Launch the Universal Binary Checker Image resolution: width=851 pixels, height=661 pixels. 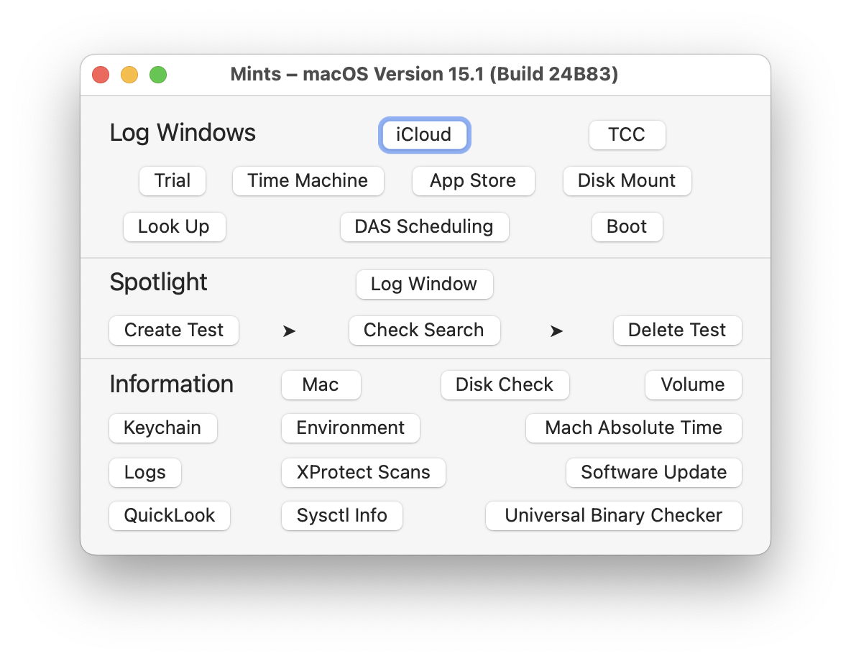[x=613, y=515]
